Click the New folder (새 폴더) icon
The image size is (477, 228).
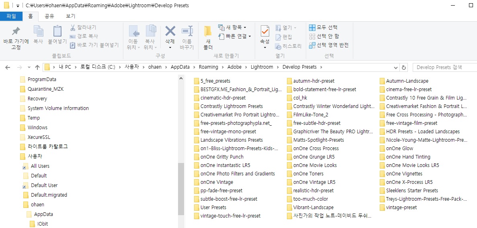(x=208, y=31)
